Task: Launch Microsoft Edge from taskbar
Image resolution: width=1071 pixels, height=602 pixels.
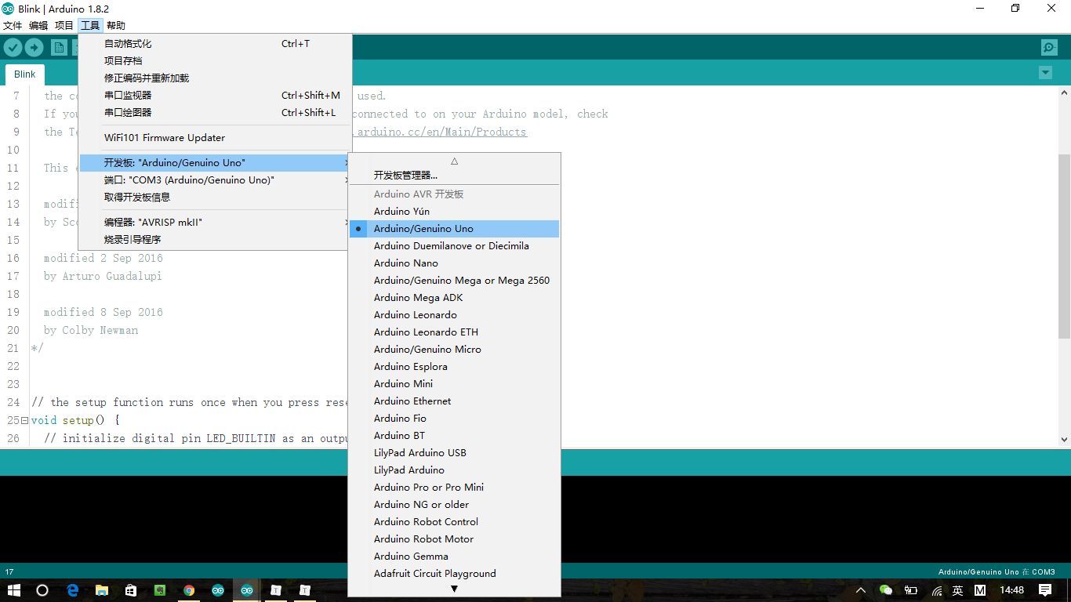Action: 72,590
